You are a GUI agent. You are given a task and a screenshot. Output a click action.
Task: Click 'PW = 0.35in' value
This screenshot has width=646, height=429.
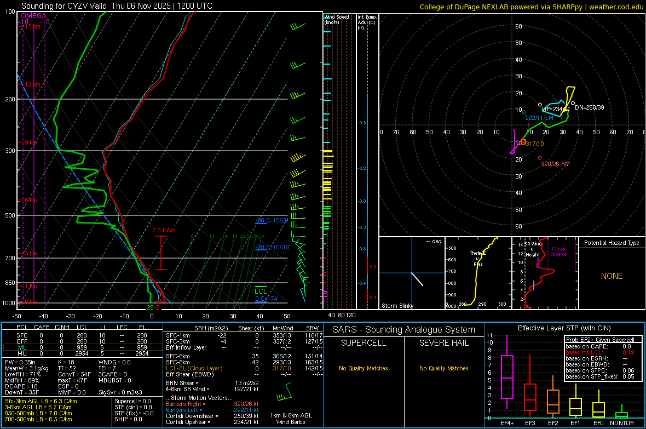coord(22,362)
